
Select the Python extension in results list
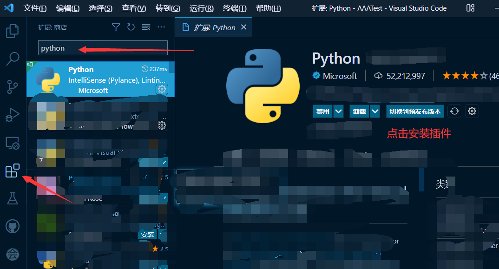pos(100,79)
